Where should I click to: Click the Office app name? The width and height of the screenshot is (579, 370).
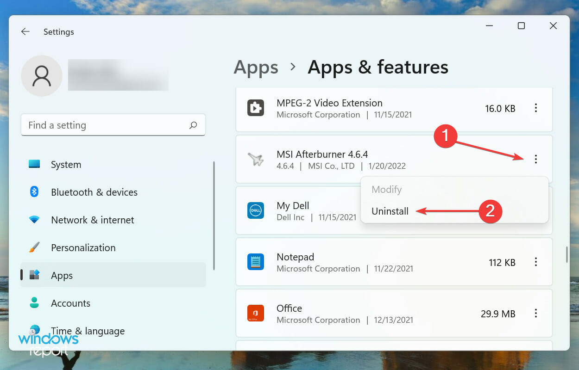(289, 308)
